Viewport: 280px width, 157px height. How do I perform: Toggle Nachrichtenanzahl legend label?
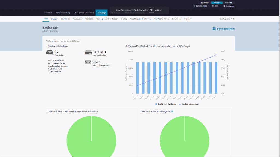pyautogui.click(x=190, y=104)
